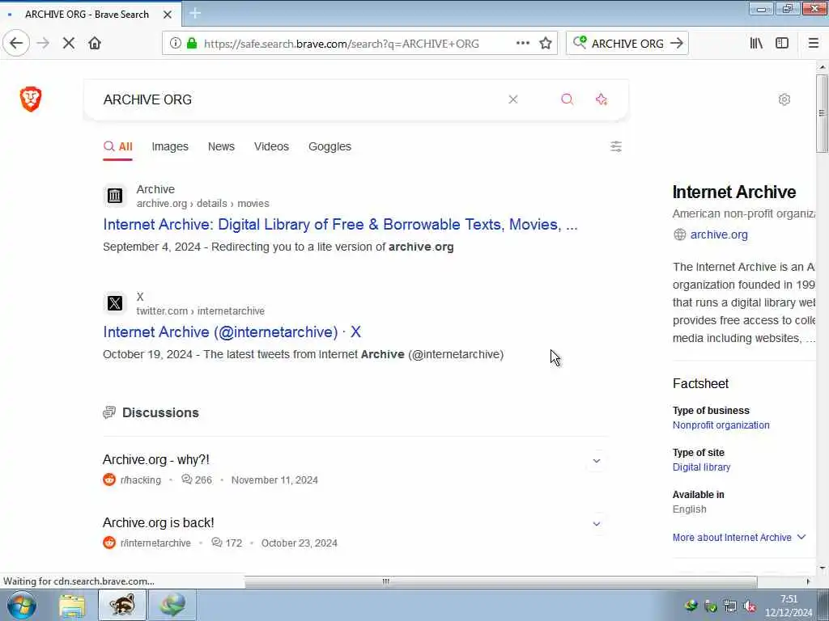Click the Internet Archive panel title
Screen dimensions: 829x621
pos(733,192)
